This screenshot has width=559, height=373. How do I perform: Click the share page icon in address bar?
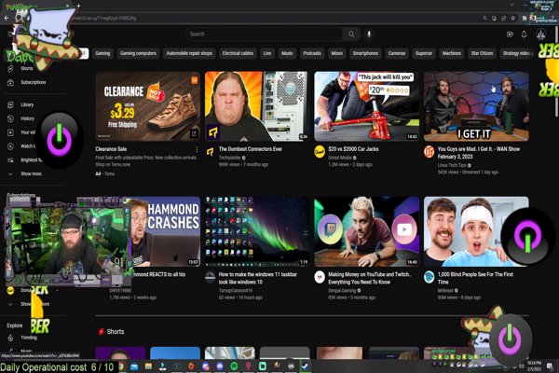[x=504, y=18]
